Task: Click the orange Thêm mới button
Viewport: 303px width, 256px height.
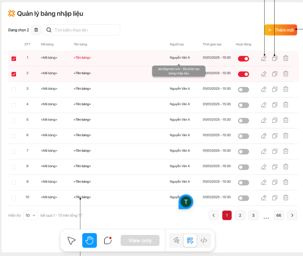Action: point(281,30)
